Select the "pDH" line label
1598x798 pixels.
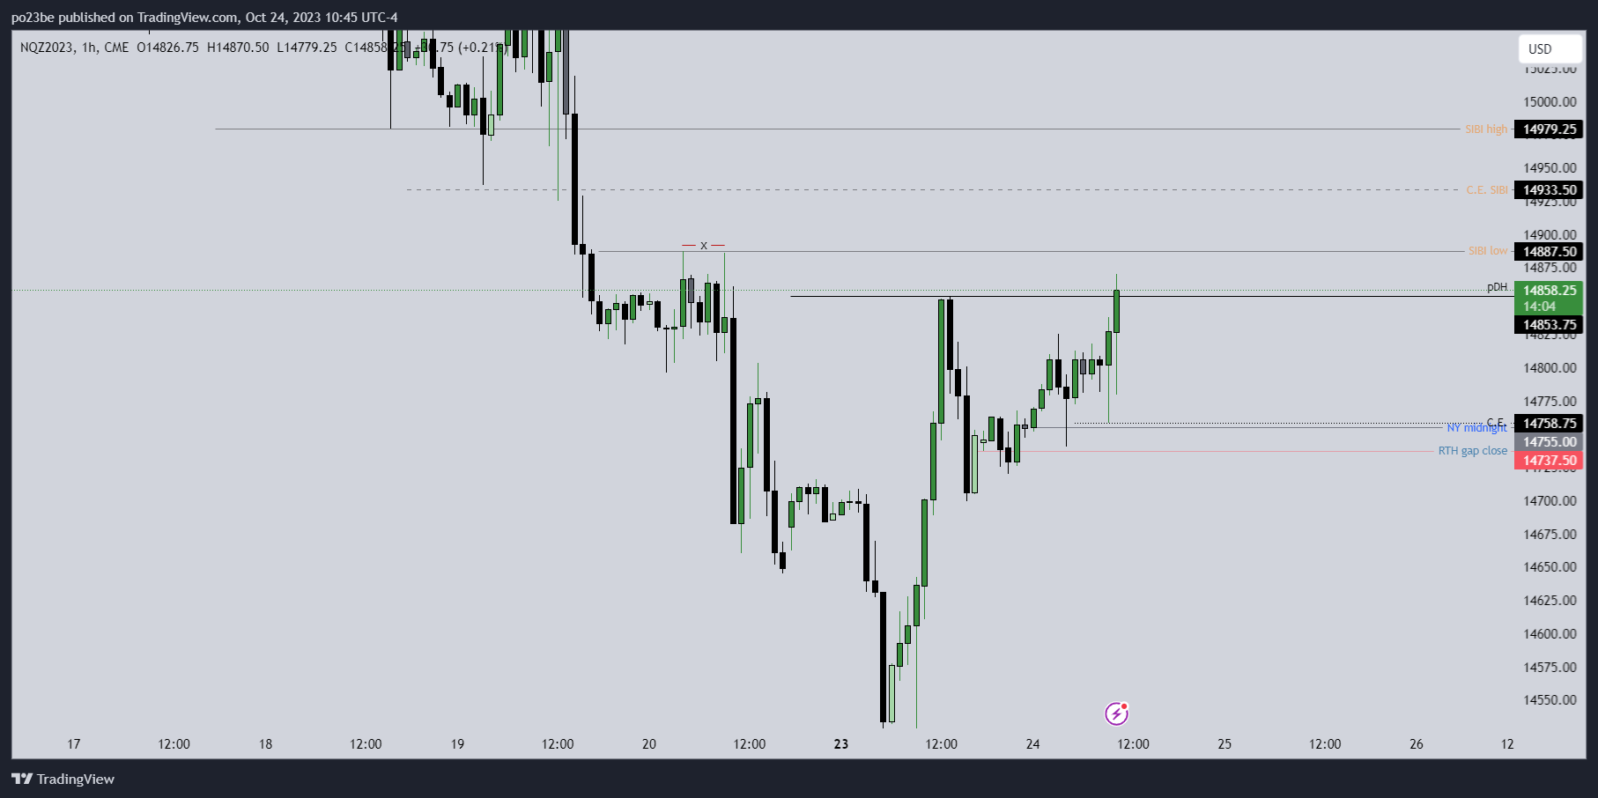[x=1497, y=287]
